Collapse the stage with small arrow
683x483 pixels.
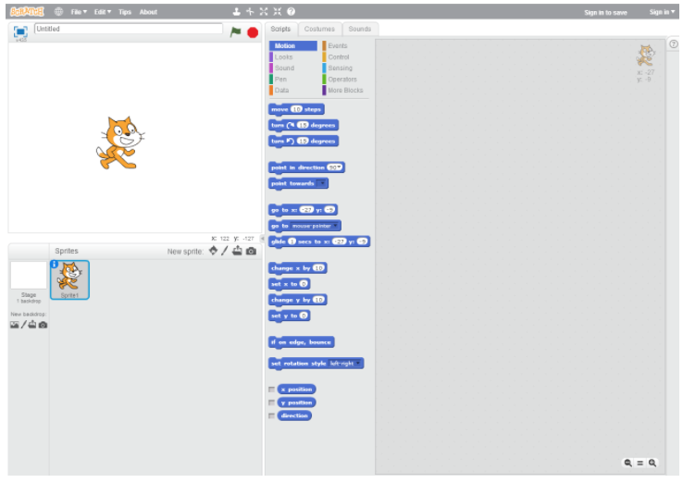262,238
